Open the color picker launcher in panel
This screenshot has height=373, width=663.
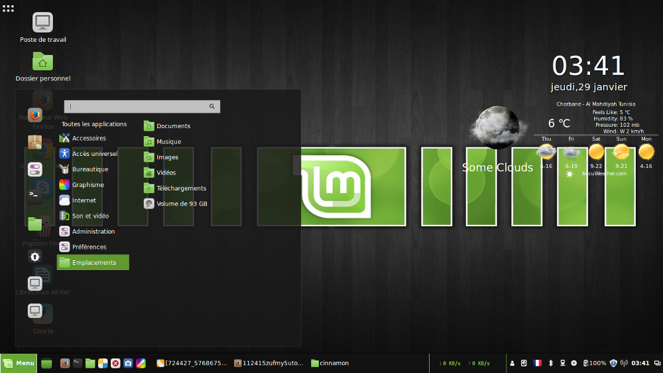[141, 363]
